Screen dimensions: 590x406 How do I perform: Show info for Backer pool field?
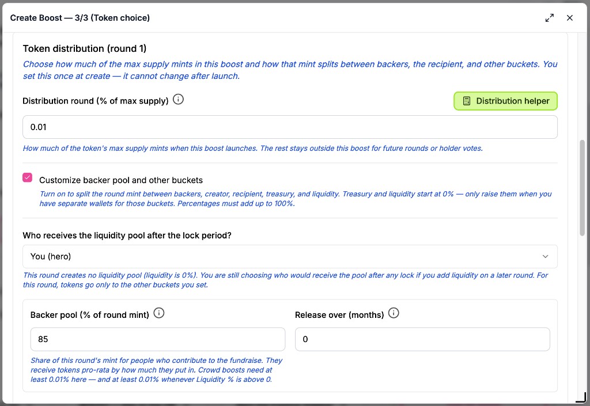pos(159,313)
